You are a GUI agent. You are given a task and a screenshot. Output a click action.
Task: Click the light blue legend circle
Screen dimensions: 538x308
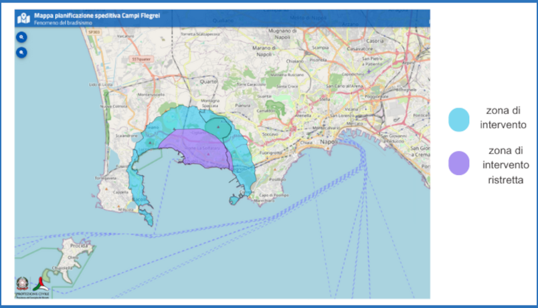tap(459, 120)
